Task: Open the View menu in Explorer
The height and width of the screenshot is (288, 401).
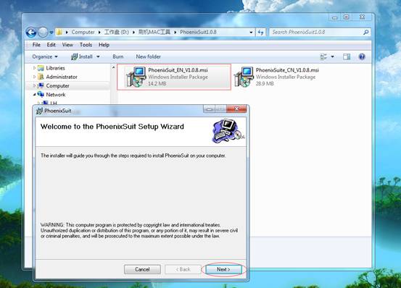Action: (x=67, y=45)
